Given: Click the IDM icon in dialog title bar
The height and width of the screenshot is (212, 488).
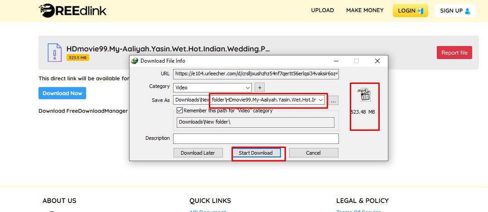Looking at the screenshot, I should [135, 61].
